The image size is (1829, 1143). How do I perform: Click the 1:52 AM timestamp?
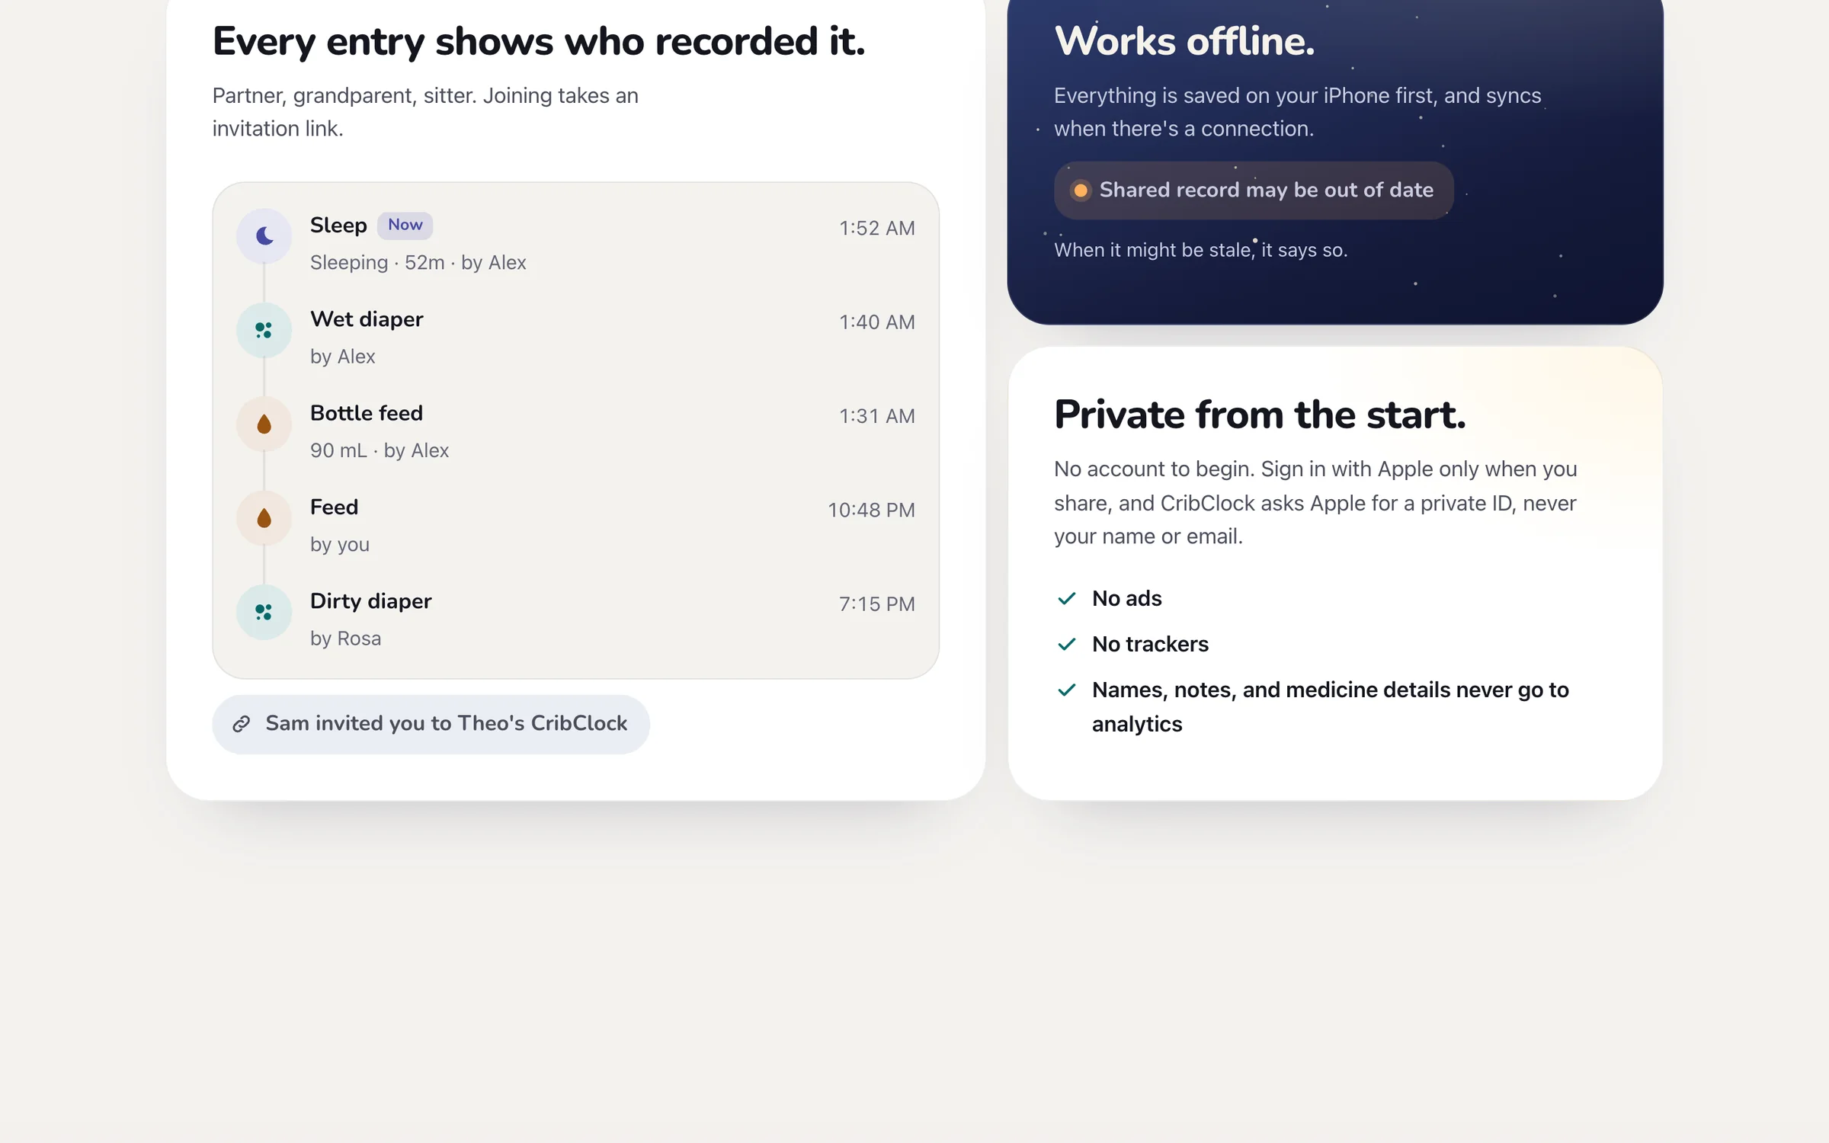[x=877, y=229]
